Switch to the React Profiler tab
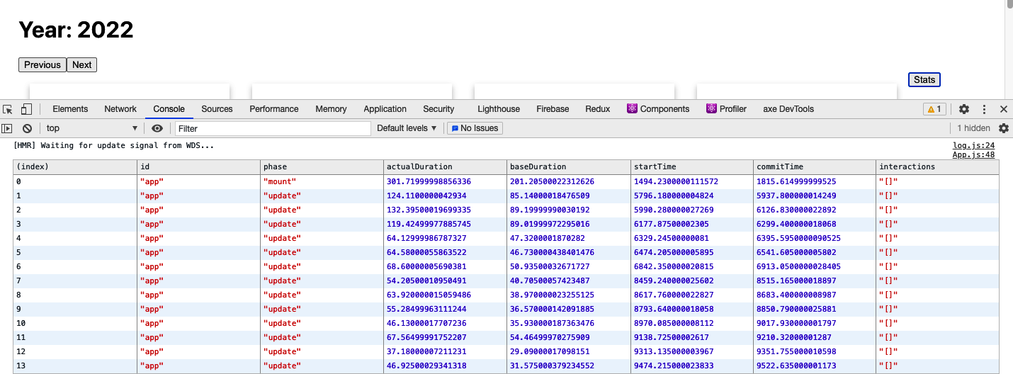1013x374 pixels. pos(726,109)
